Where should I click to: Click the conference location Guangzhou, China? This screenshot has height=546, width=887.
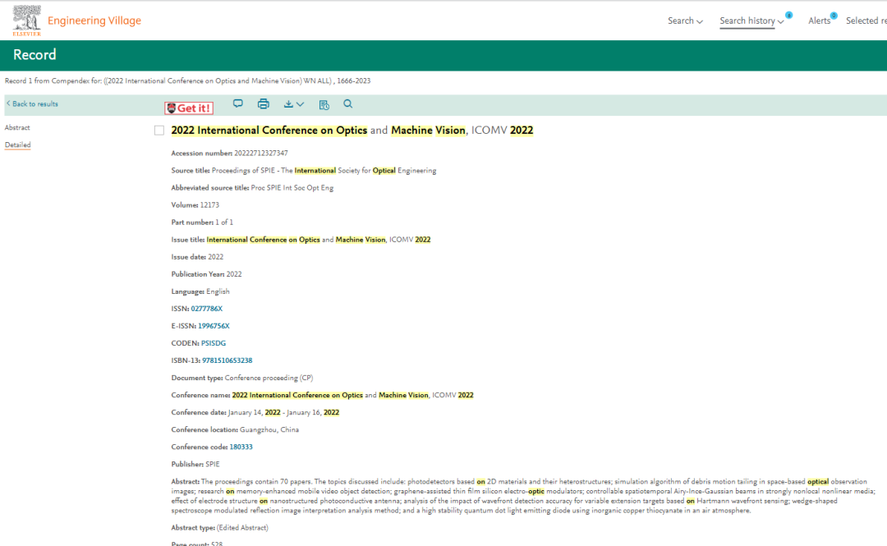269,430
